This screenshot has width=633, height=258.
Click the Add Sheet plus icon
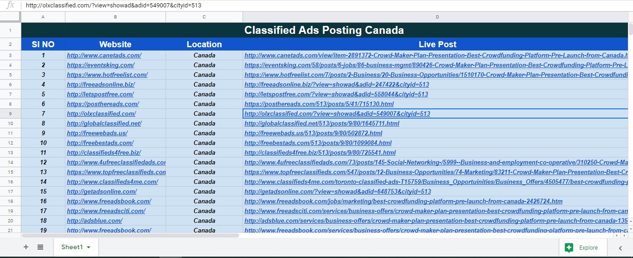click(26, 247)
